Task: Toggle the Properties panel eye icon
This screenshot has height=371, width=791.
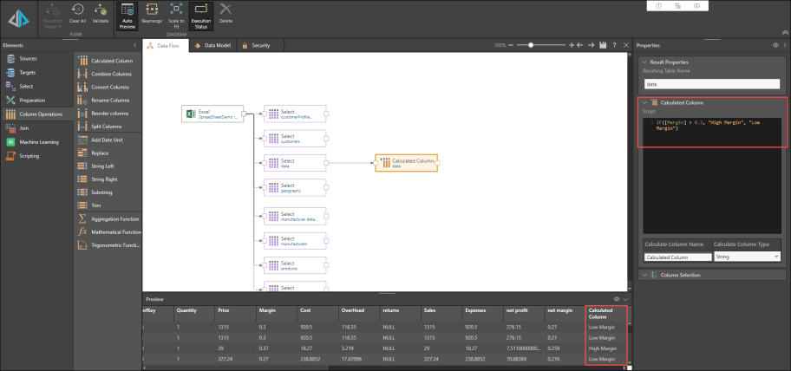Action: 775,45
